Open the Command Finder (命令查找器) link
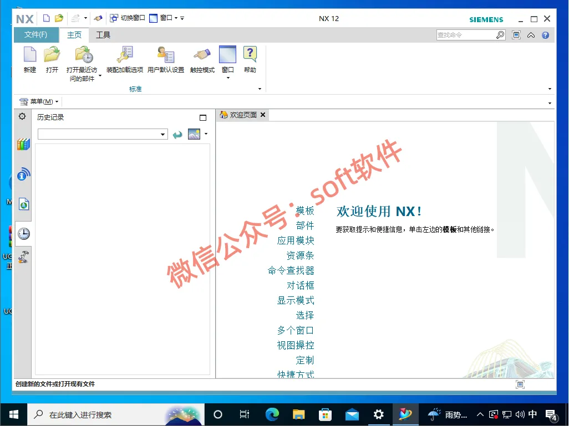 (x=291, y=270)
